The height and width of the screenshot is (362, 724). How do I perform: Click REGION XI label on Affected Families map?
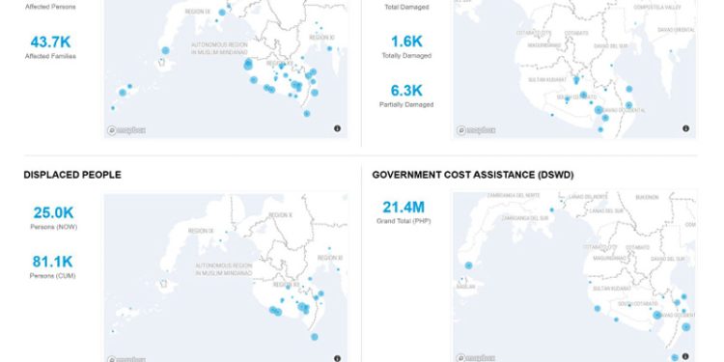click(321, 38)
